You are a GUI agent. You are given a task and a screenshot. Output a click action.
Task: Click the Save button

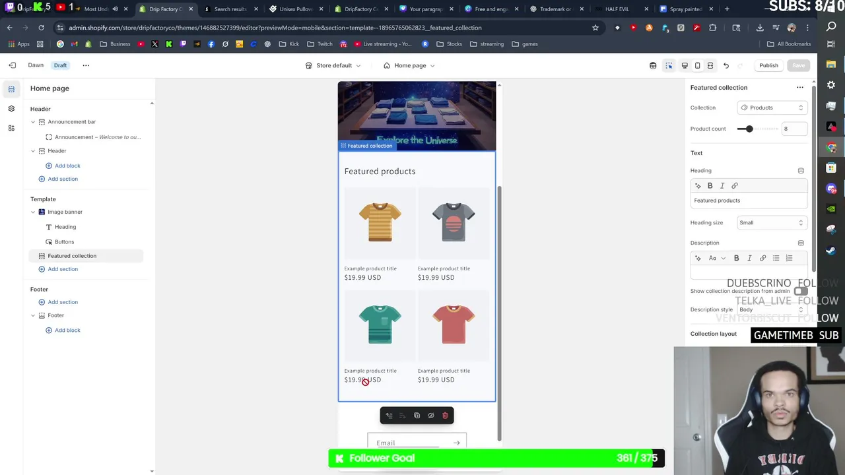tap(798, 65)
